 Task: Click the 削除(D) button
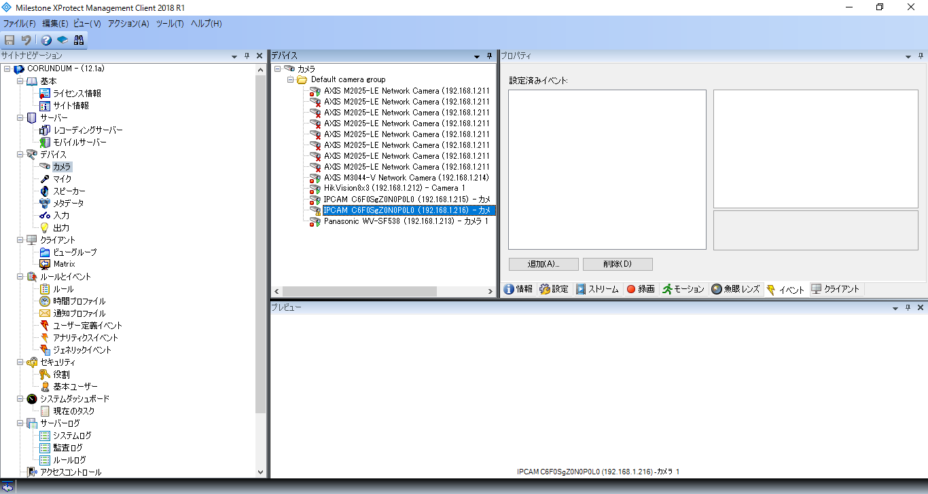pos(618,264)
